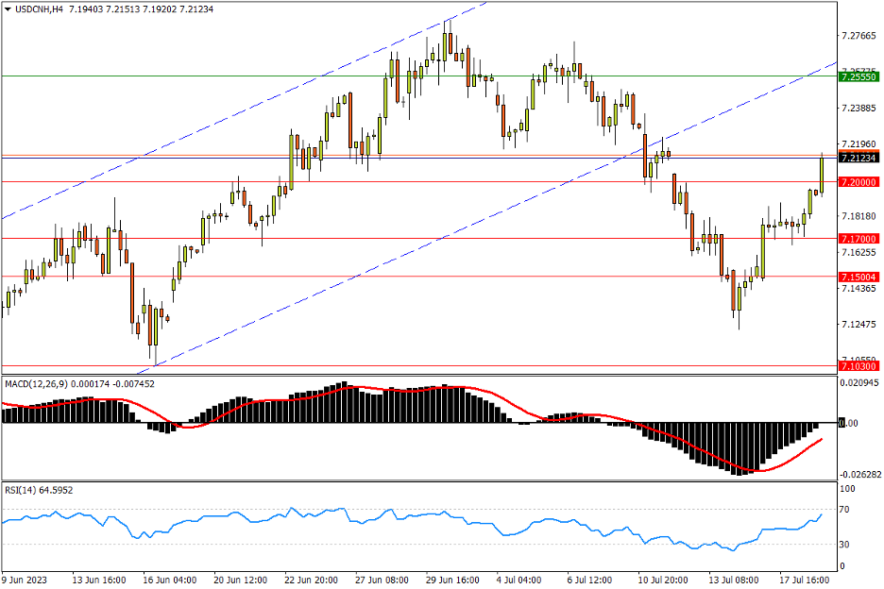884x589 pixels.
Task: Click the red 7.17000 price tag
Action: 858,239
